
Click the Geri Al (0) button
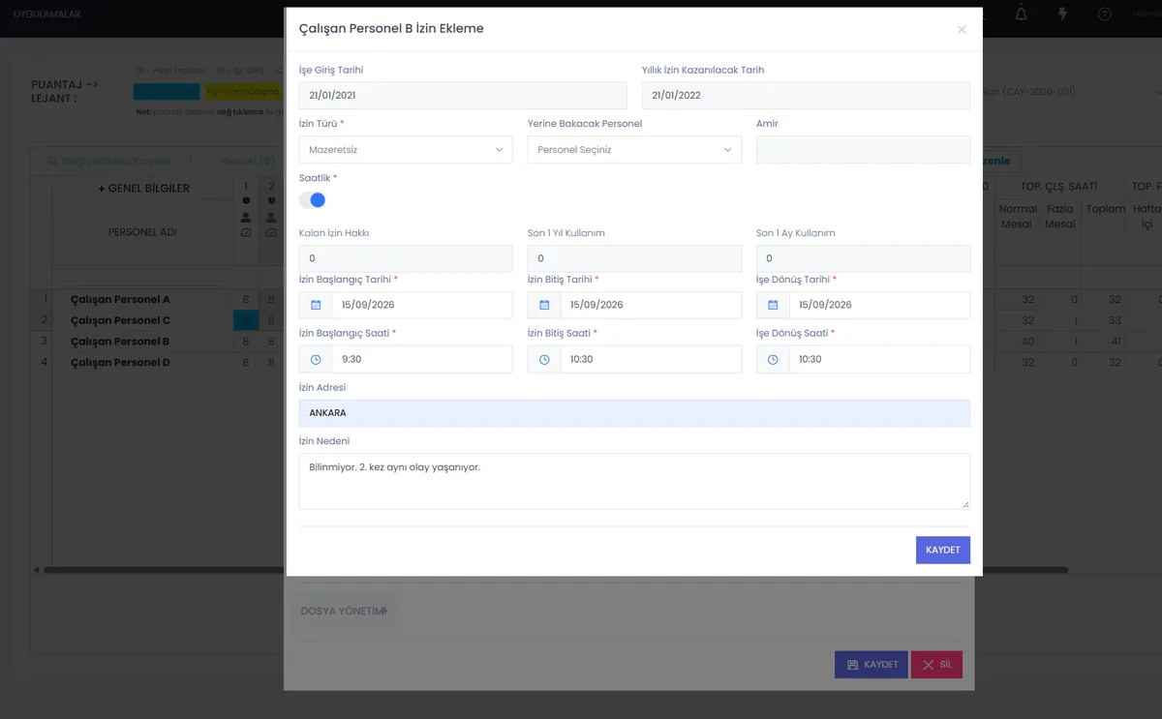[x=248, y=161]
